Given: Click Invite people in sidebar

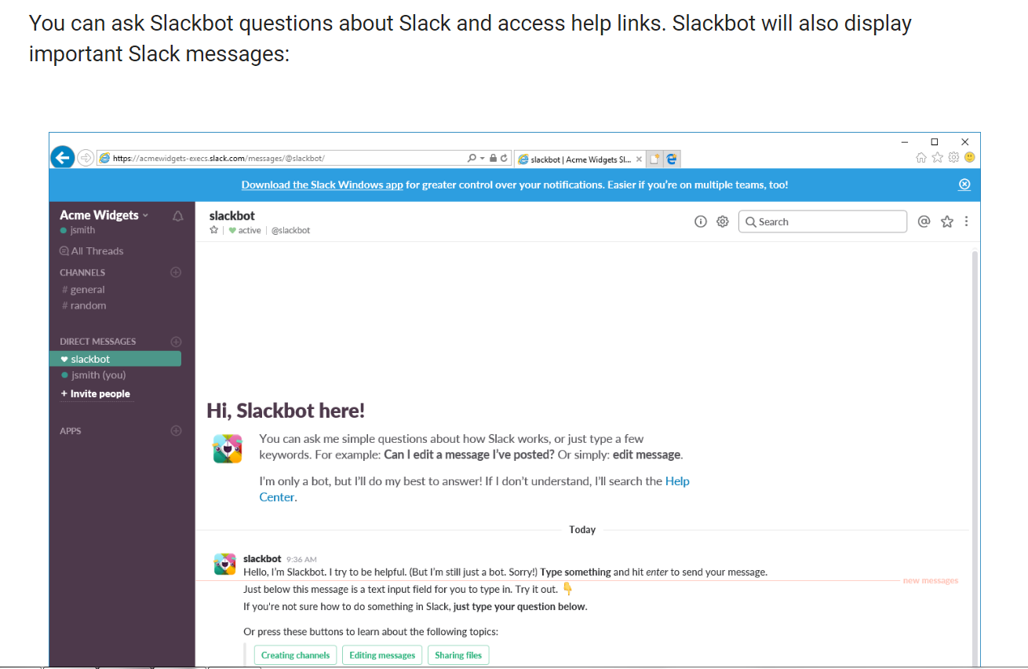Looking at the screenshot, I should (96, 394).
